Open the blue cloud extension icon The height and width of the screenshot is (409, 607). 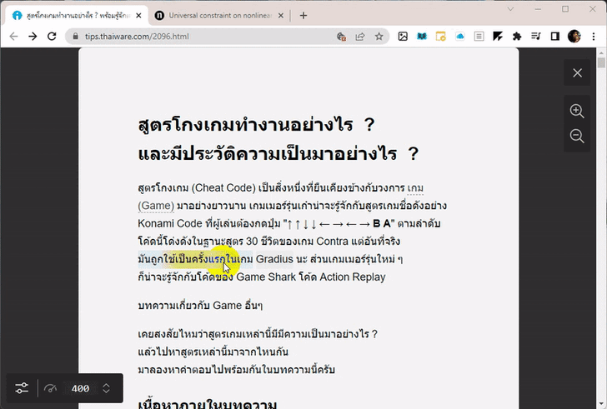click(460, 37)
